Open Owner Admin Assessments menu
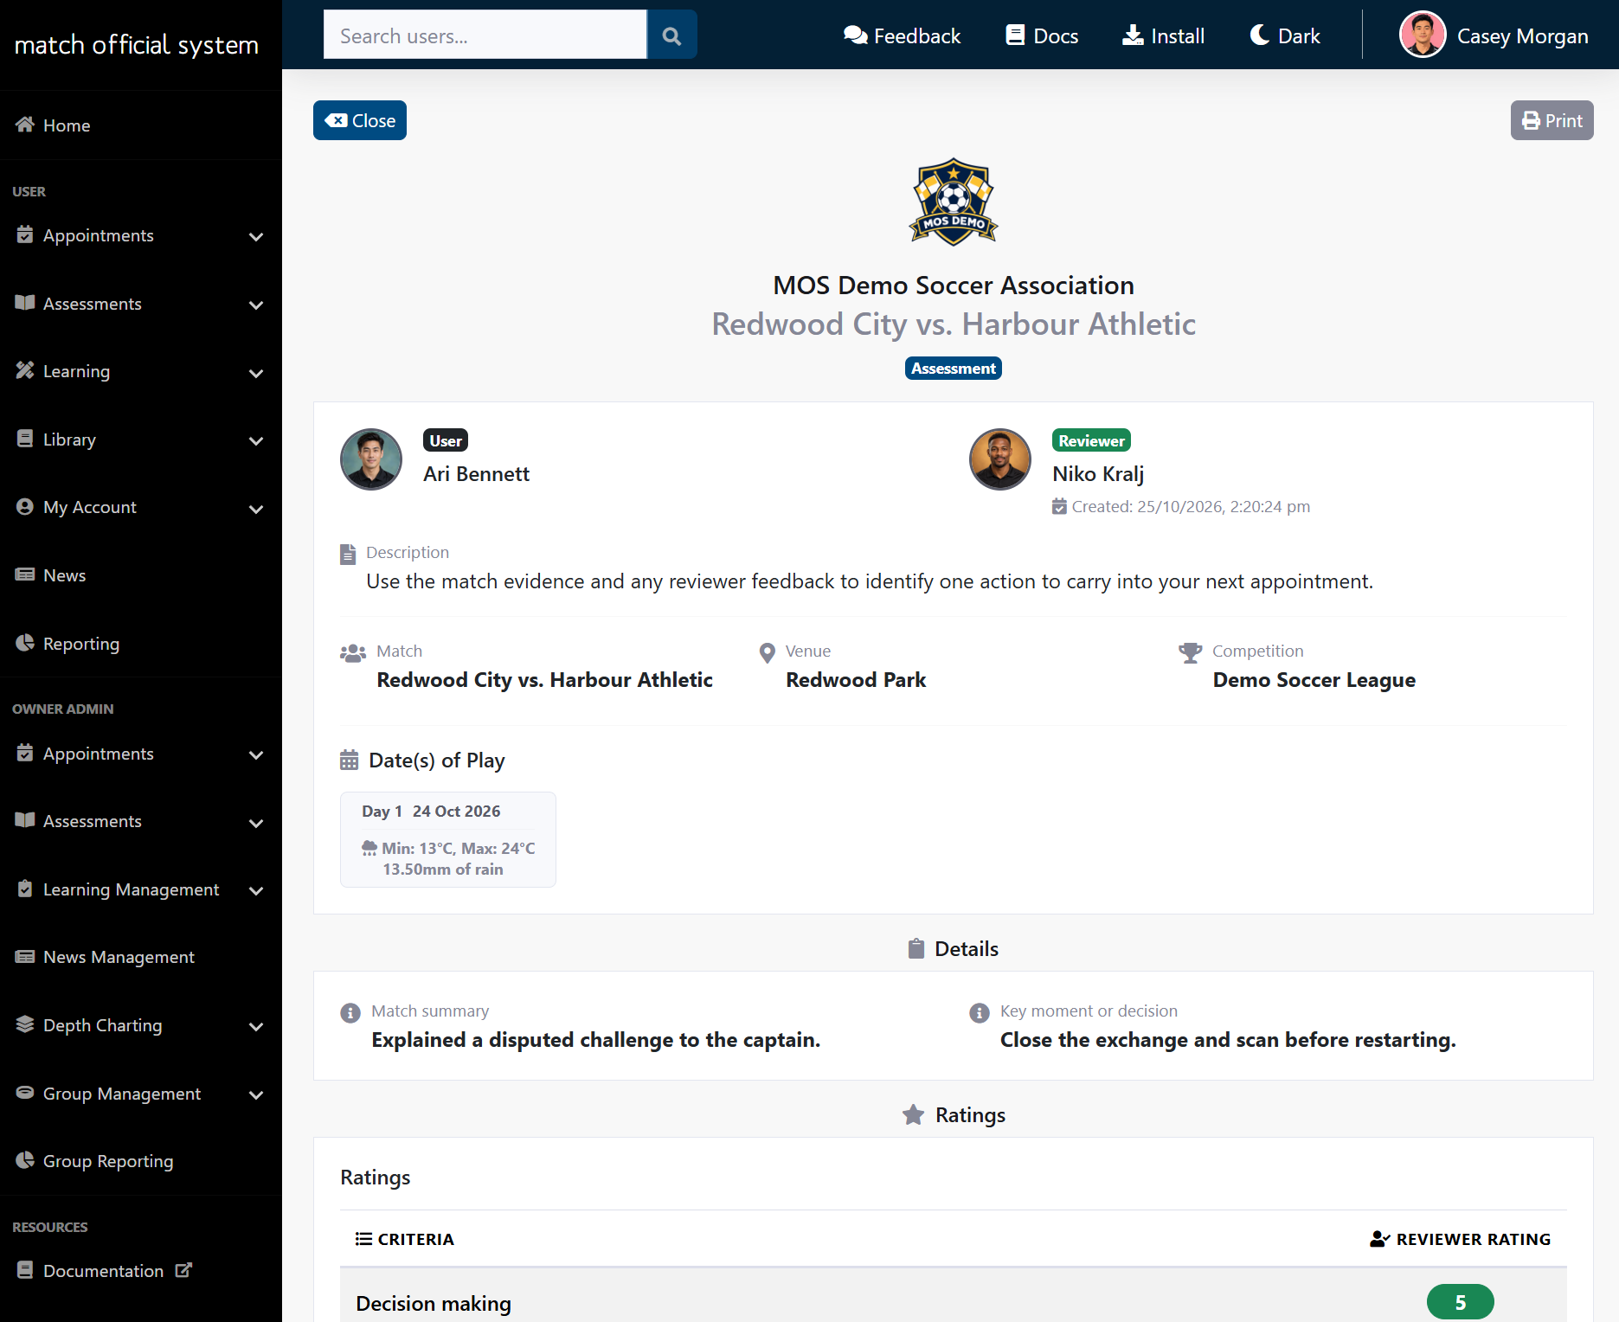1619x1322 pixels. pyautogui.click(x=141, y=821)
